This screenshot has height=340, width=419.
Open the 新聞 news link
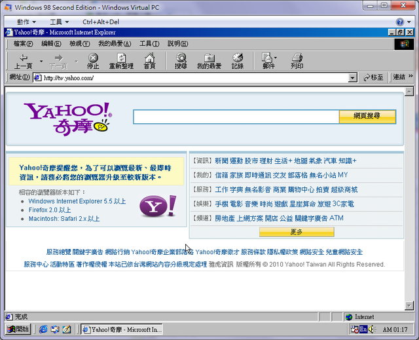tap(221, 161)
